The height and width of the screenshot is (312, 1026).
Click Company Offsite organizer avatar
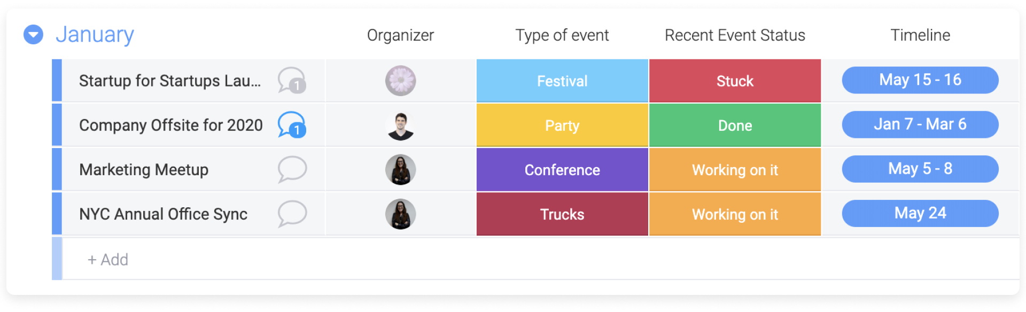click(401, 126)
